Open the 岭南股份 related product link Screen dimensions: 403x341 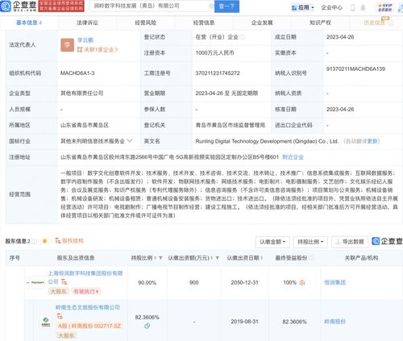pos(334,322)
